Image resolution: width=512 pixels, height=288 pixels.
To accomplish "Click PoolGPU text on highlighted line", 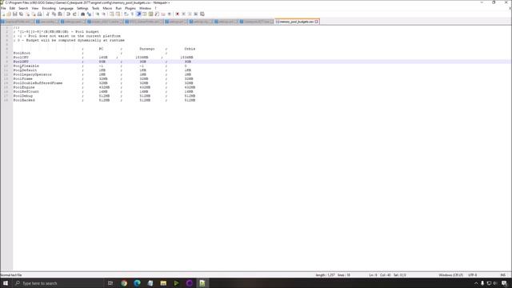I will click(x=21, y=62).
